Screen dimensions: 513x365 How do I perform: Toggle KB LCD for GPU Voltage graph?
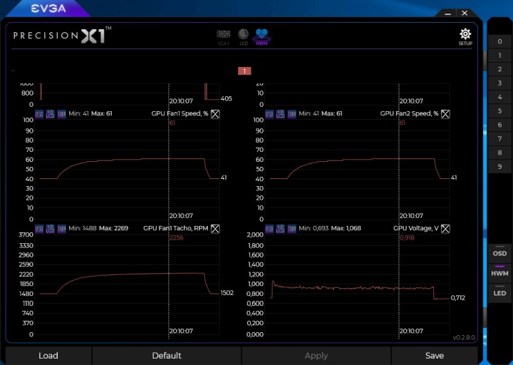[281, 229]
